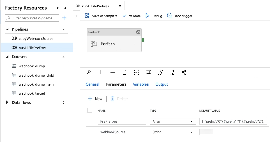Switch to the General tab
Screen dimensions: 270x142
pos(92,84)
